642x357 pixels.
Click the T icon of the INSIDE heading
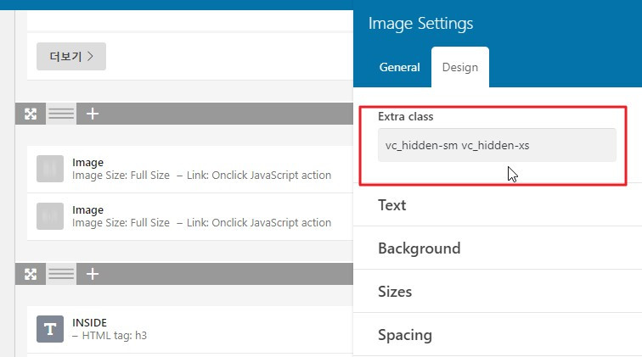tap(50, 329)
